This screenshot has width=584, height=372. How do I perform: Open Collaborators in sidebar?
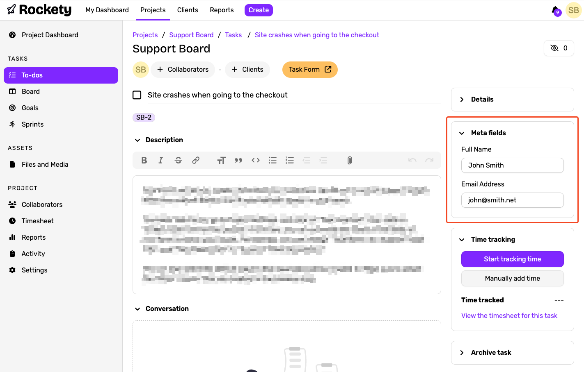[x=61, y=205]
